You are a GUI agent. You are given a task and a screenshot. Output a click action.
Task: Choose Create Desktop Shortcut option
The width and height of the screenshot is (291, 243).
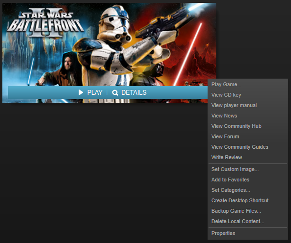(x=248, y=200)
